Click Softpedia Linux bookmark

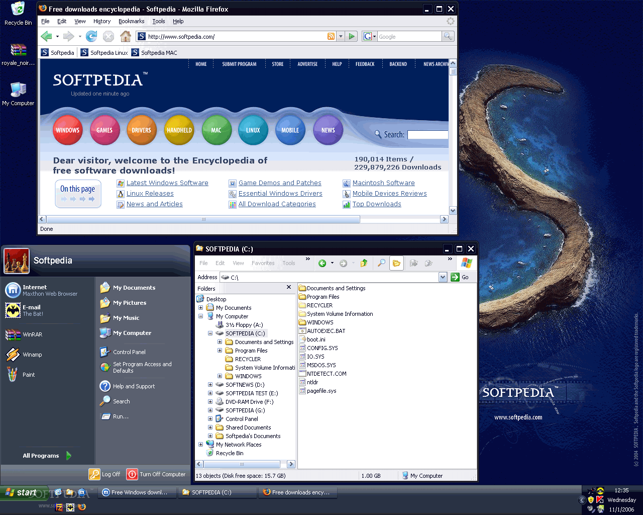104,52
